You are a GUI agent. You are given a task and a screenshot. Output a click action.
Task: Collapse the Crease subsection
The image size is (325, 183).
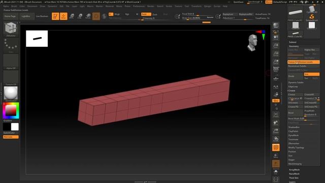click(291, 90)
